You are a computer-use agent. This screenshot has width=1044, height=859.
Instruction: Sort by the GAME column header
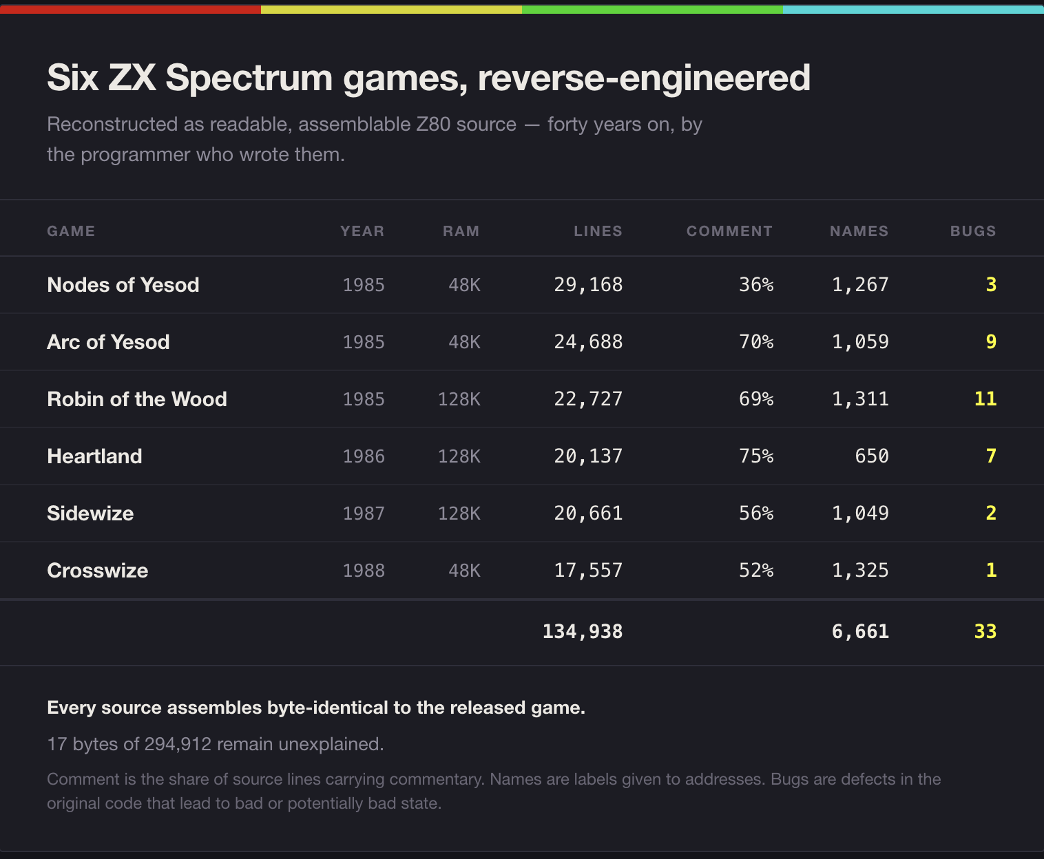click(71, 231)
